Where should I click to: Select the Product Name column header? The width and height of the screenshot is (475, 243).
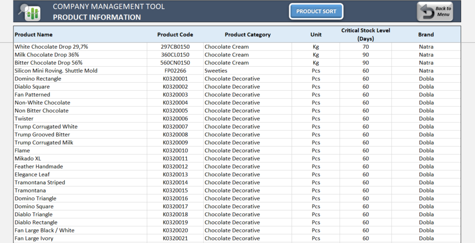(33, 35)
